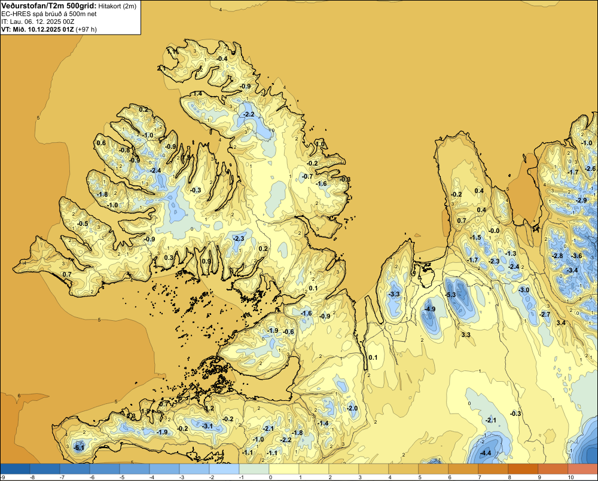Click the '-4.4' temperature label
Screen dimensions: 598x481
(486, 453)
